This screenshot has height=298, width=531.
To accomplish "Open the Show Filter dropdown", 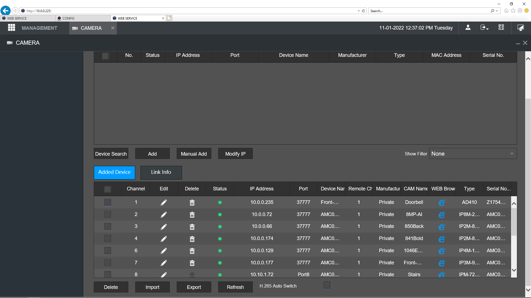I will click(x=473, y=154).
